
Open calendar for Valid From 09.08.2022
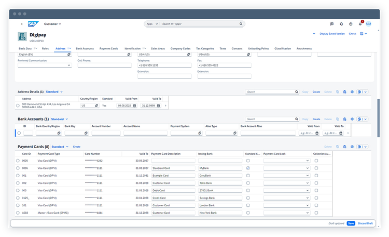(134, 106)
